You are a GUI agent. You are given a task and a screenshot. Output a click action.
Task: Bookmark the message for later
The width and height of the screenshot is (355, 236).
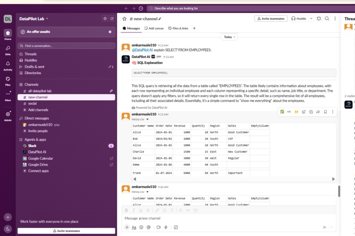click(325, 112)
